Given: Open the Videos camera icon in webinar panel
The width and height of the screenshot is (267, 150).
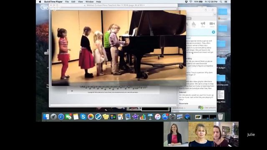Looking at the screenshot, I should click(x=212, y=24).
